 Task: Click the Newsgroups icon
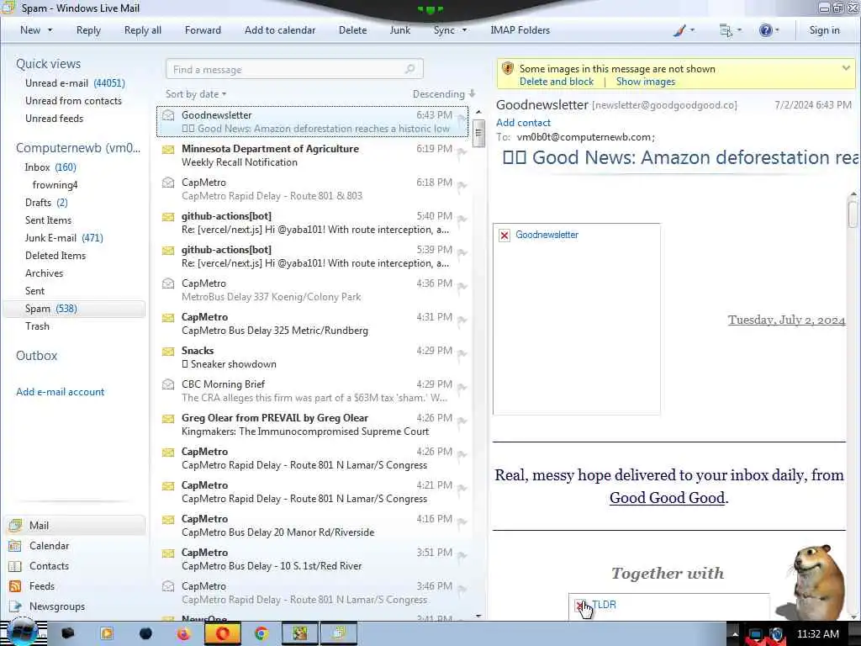click(x=15, y=606)
